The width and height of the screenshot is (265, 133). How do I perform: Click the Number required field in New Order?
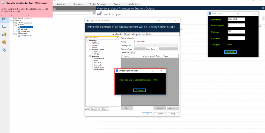pyautogui.click(x=236, y=25)
